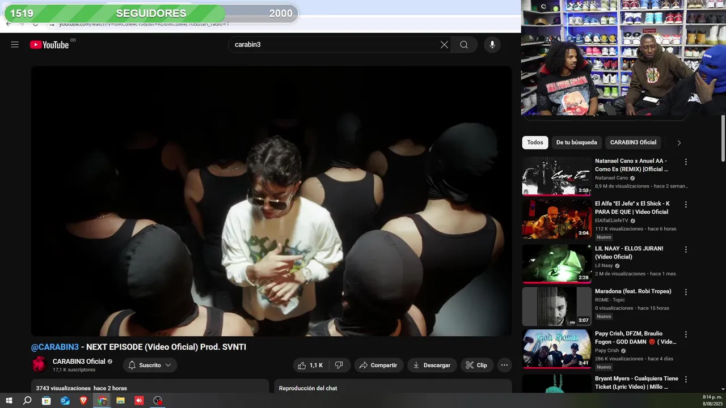Open the GOD DAMN video thumbnail
The height and width of the screenshot is (408, 726).
556,348
